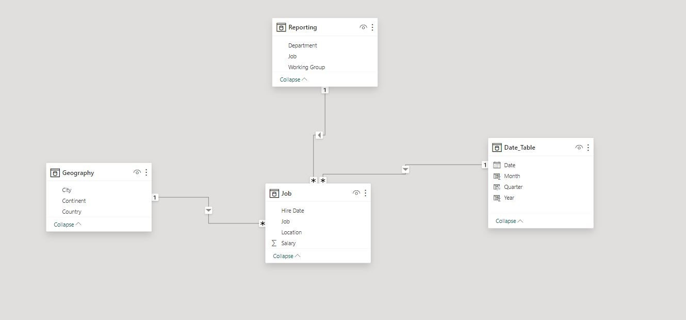Click the date hierarchy icon next to Year

(497, 198)
